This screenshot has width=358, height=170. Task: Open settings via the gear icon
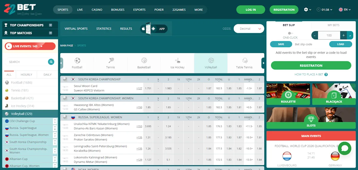(x=306, y=10)
